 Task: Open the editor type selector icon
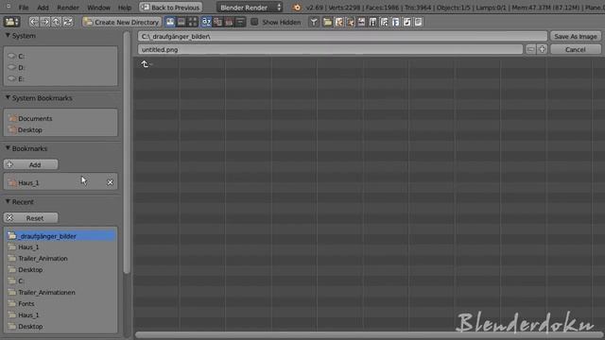pyautogui.click(x=11, y=22)
